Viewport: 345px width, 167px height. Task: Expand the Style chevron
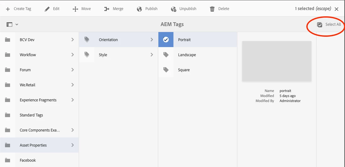click(152, 55)
